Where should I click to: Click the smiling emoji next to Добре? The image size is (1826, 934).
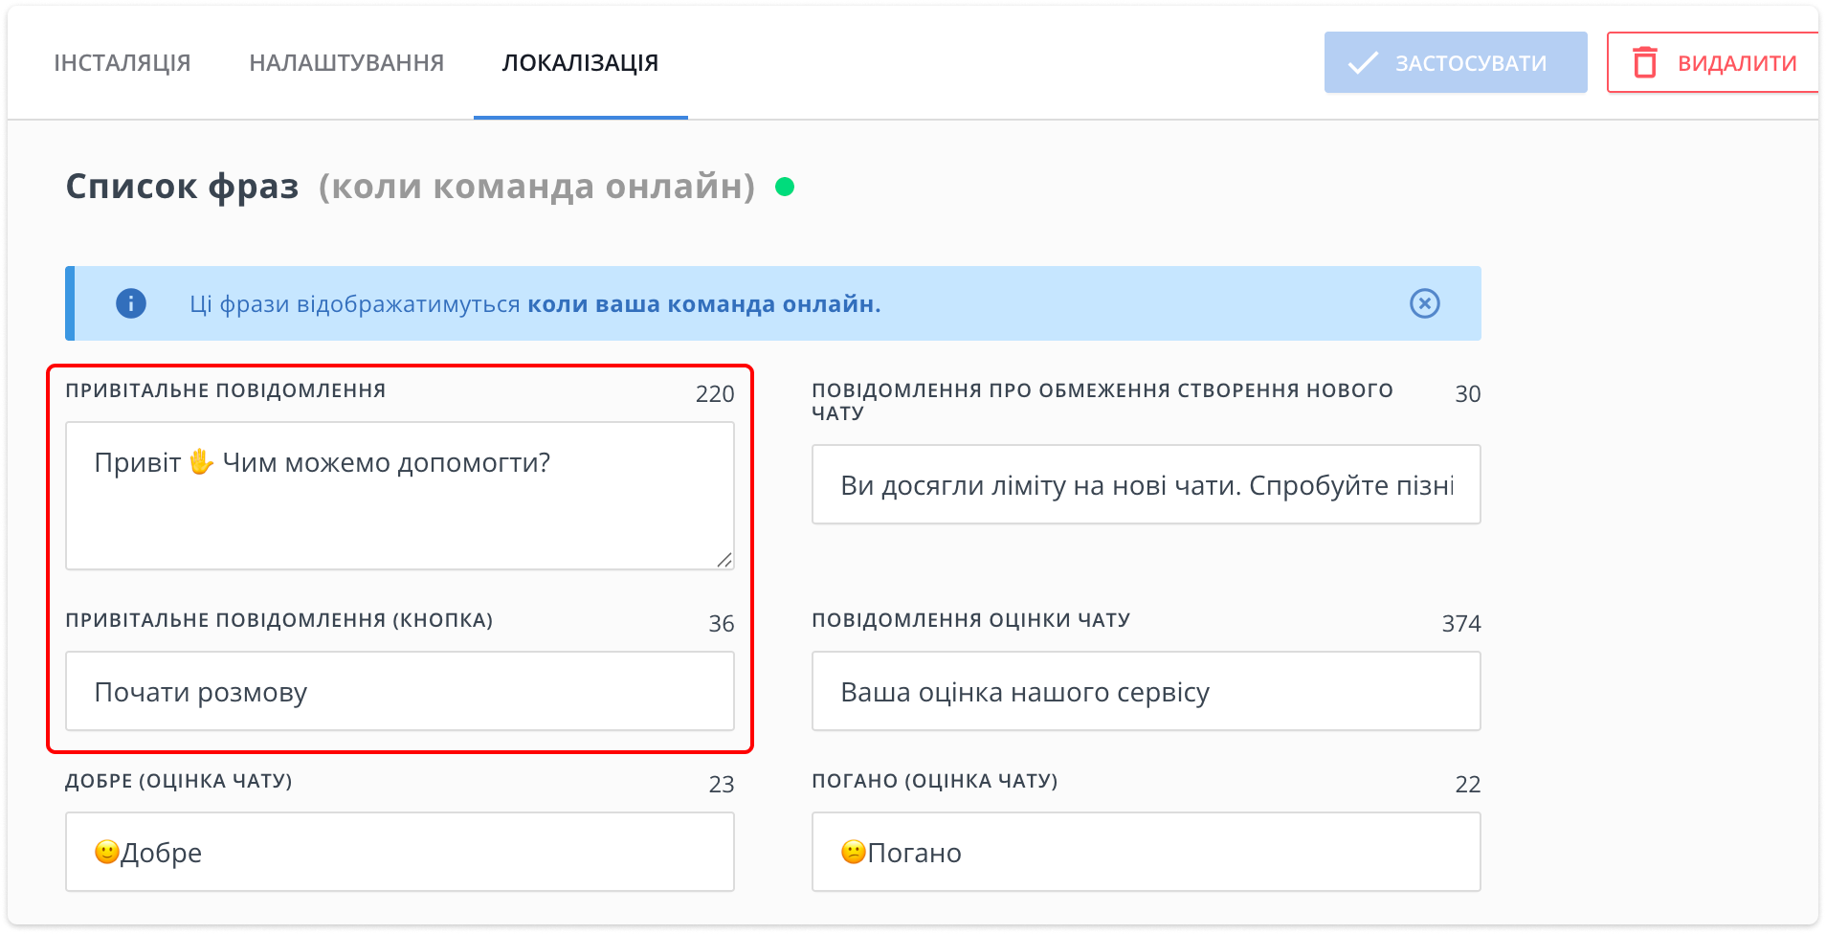(105, 851)
